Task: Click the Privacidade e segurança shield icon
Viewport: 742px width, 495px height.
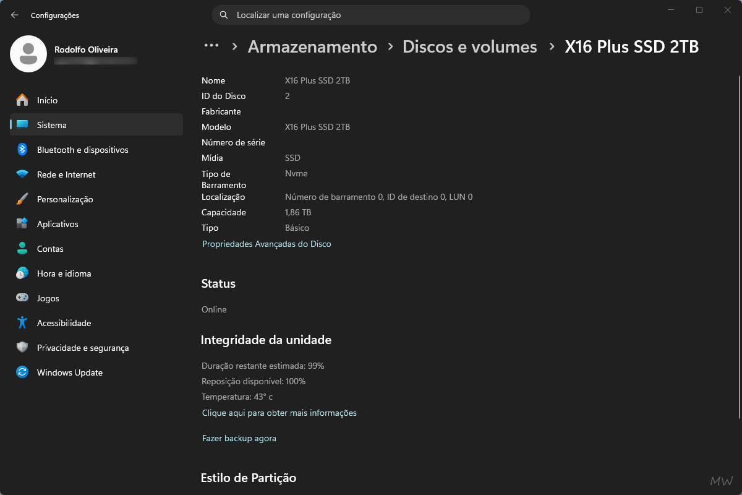Action: pyautogui.click(x=22, y=347)
